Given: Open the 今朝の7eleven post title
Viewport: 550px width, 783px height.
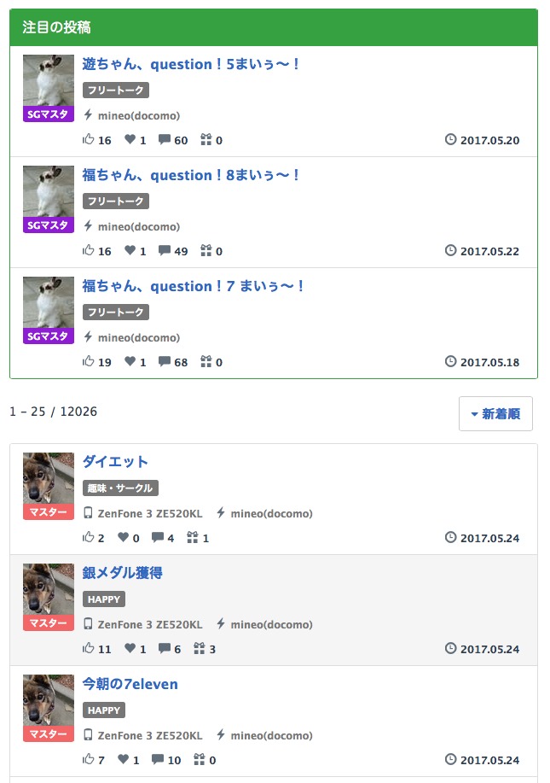Looking at the screenshot, I should [x=130, y=684].
